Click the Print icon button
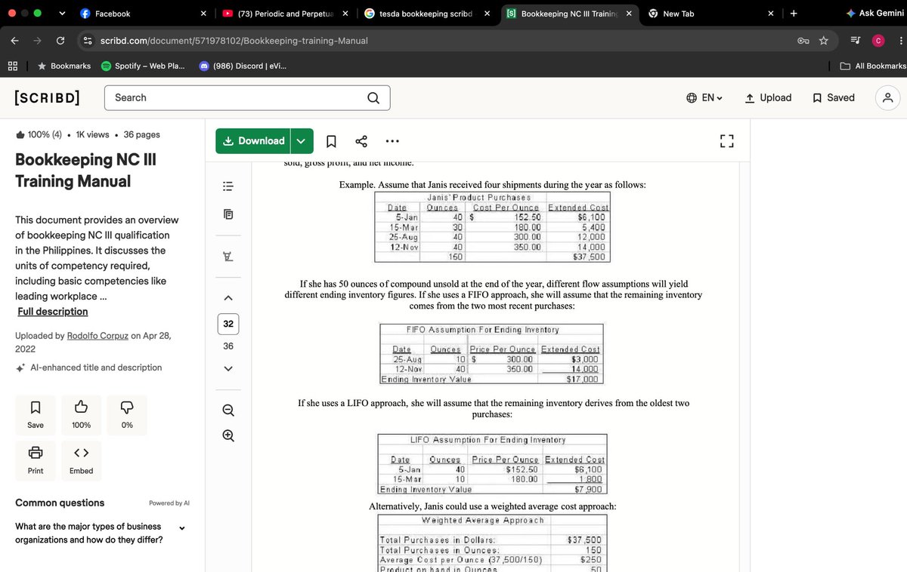The height and width of the screenshot is (572, 907). tap(36, 460)
